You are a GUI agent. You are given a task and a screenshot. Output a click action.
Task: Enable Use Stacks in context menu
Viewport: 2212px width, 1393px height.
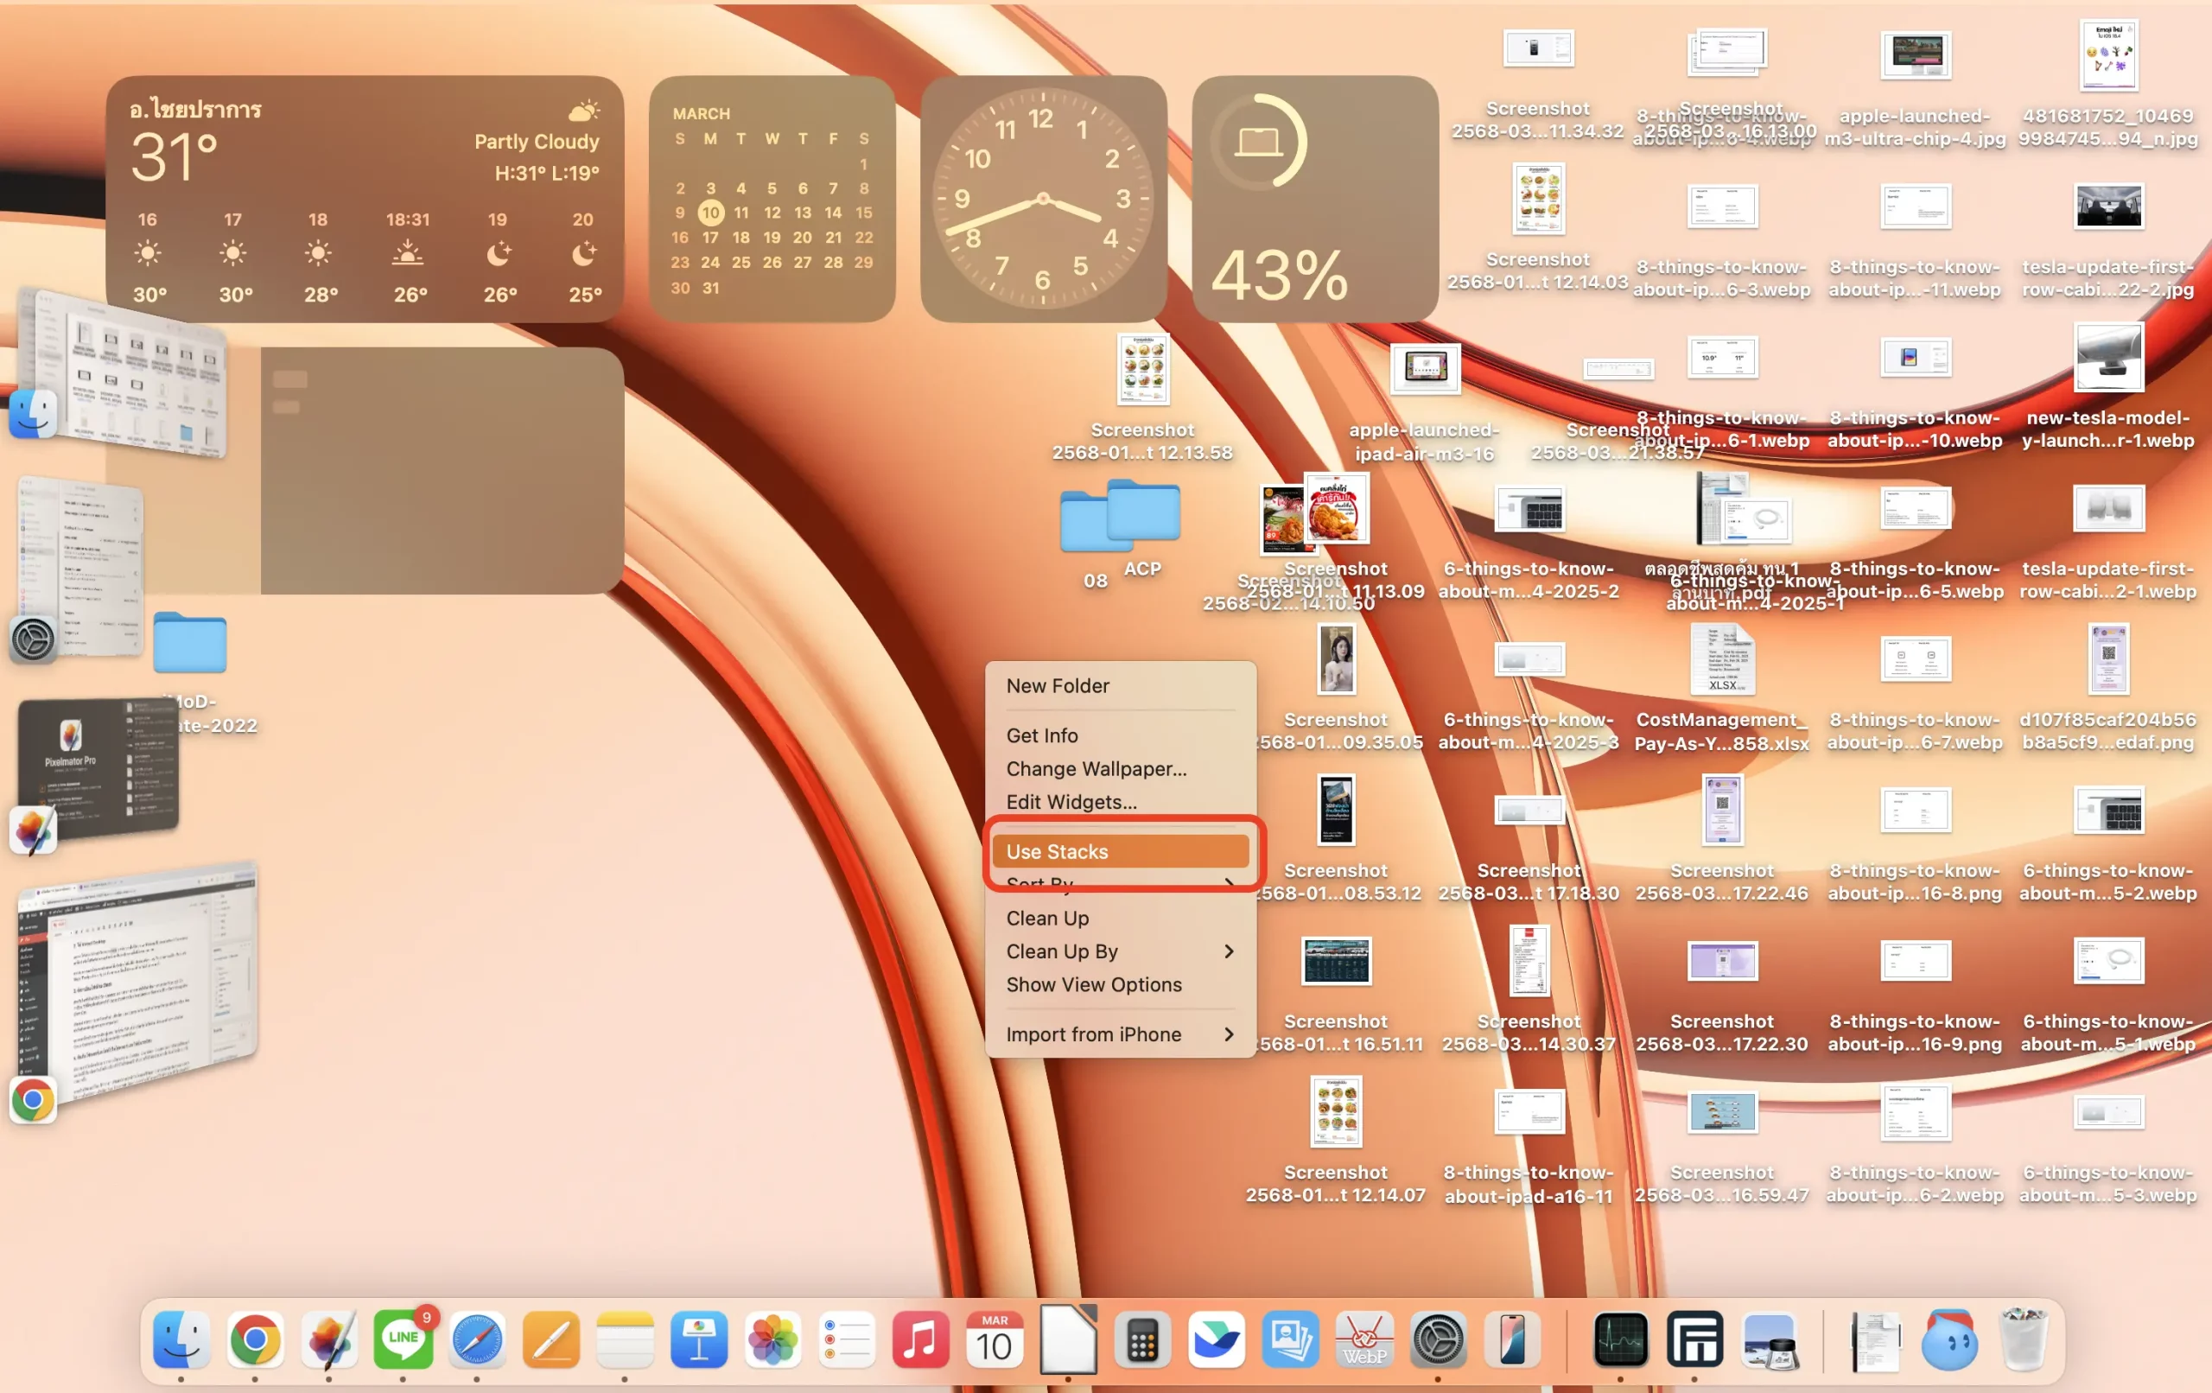tap(1057, 852)
